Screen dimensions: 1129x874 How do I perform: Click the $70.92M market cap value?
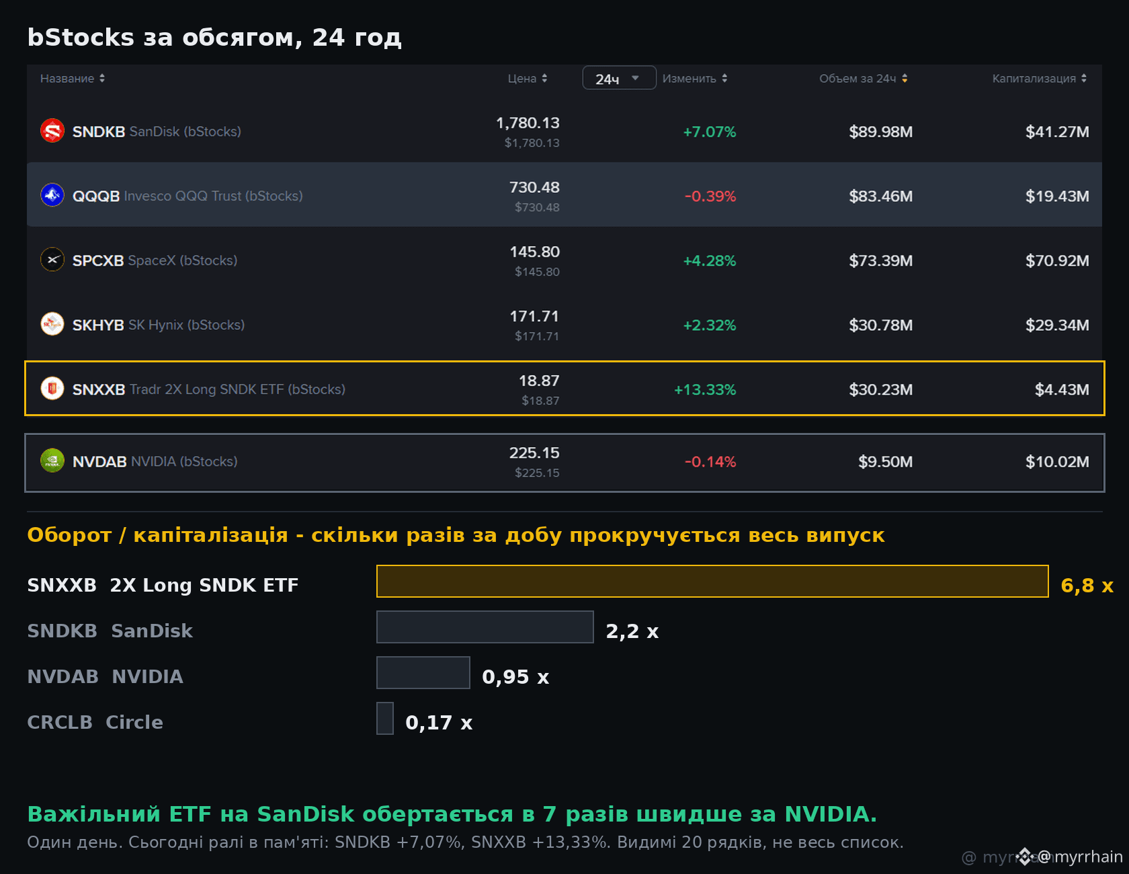coord(1057,261)
